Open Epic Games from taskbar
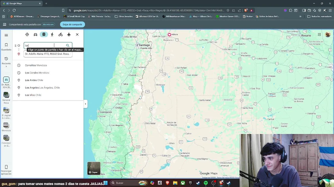Viewport: 334px width, 187px height. click(x=190, y=183)
